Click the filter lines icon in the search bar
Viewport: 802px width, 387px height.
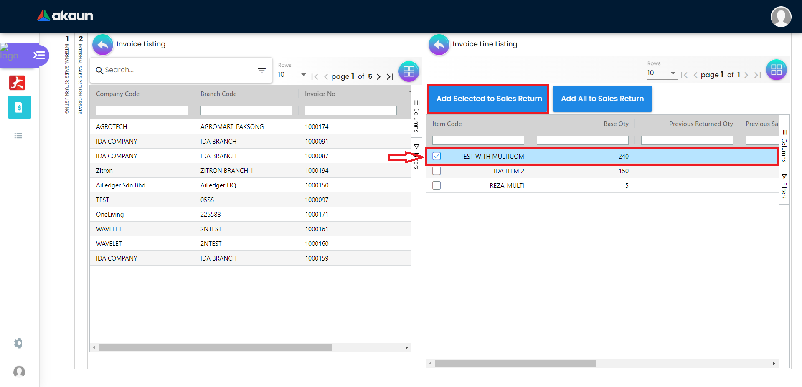(x=262, y=71)
